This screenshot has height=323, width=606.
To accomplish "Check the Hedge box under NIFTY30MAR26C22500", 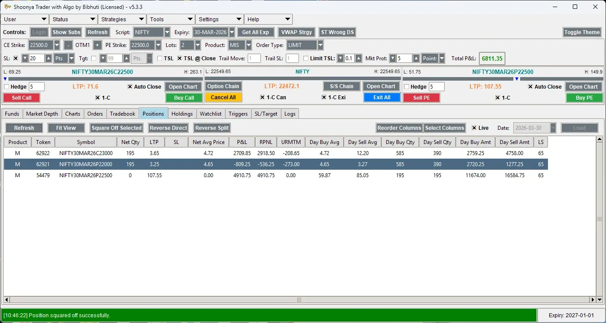I will (6, 87).
